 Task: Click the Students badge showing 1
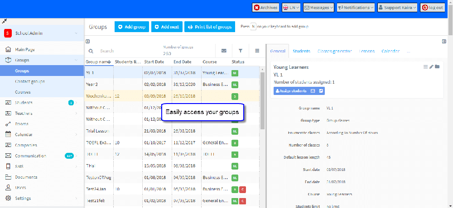[x=71, y=103]
